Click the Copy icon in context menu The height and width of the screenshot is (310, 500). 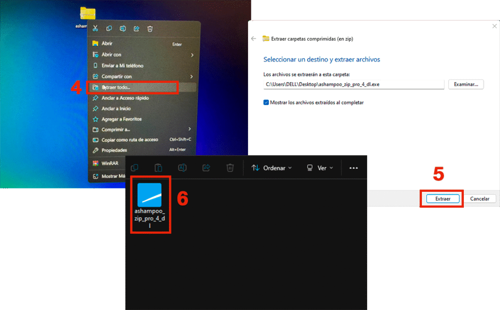109,29
